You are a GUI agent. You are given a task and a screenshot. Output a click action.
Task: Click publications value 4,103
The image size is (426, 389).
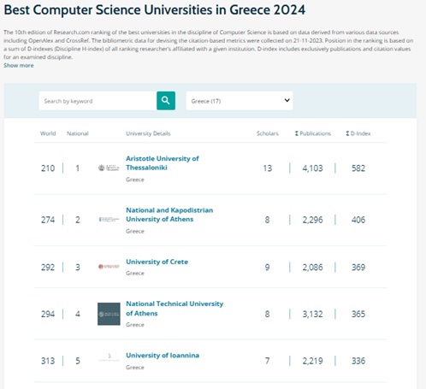pos(312,168)
